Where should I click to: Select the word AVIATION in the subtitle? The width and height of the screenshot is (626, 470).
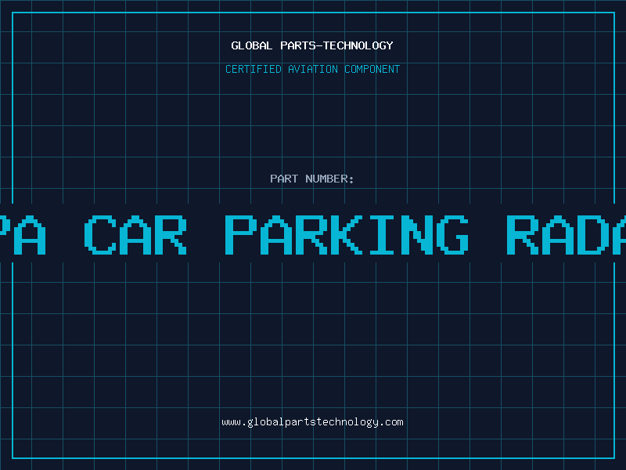click(x=312, y=69)
